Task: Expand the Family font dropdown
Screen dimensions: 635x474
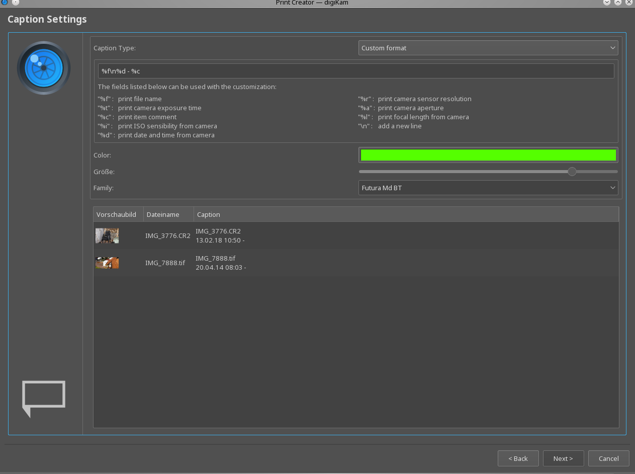Action: pyautogui.click(x=488, y=188)
